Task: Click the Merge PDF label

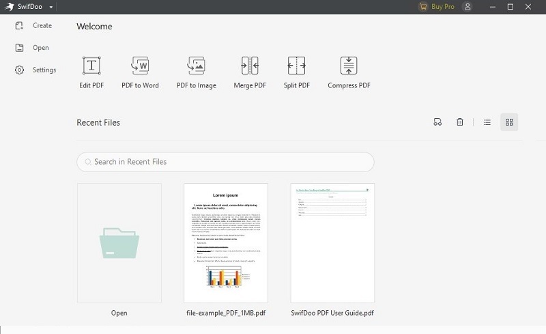Action: click(x=250, y=85)
